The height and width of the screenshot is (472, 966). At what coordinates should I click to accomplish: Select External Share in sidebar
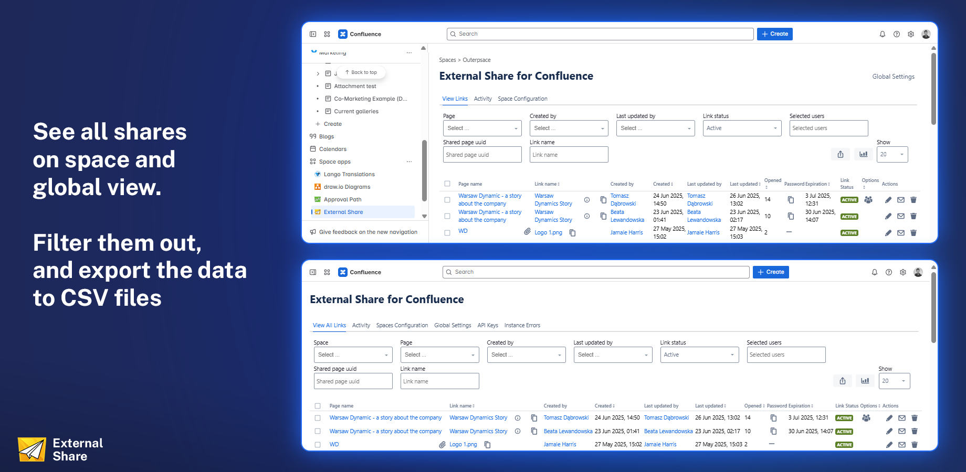(363, 212)
